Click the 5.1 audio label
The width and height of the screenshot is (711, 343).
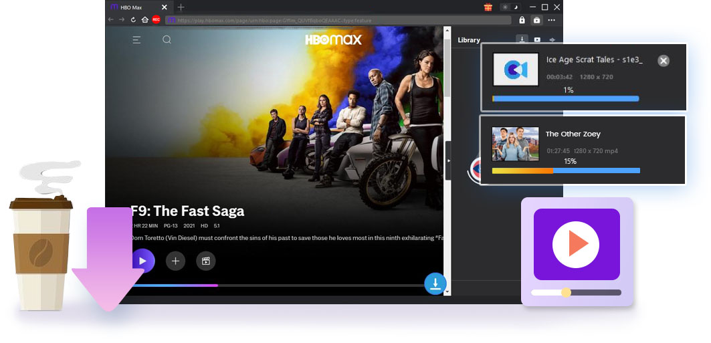tap(217, 225)
